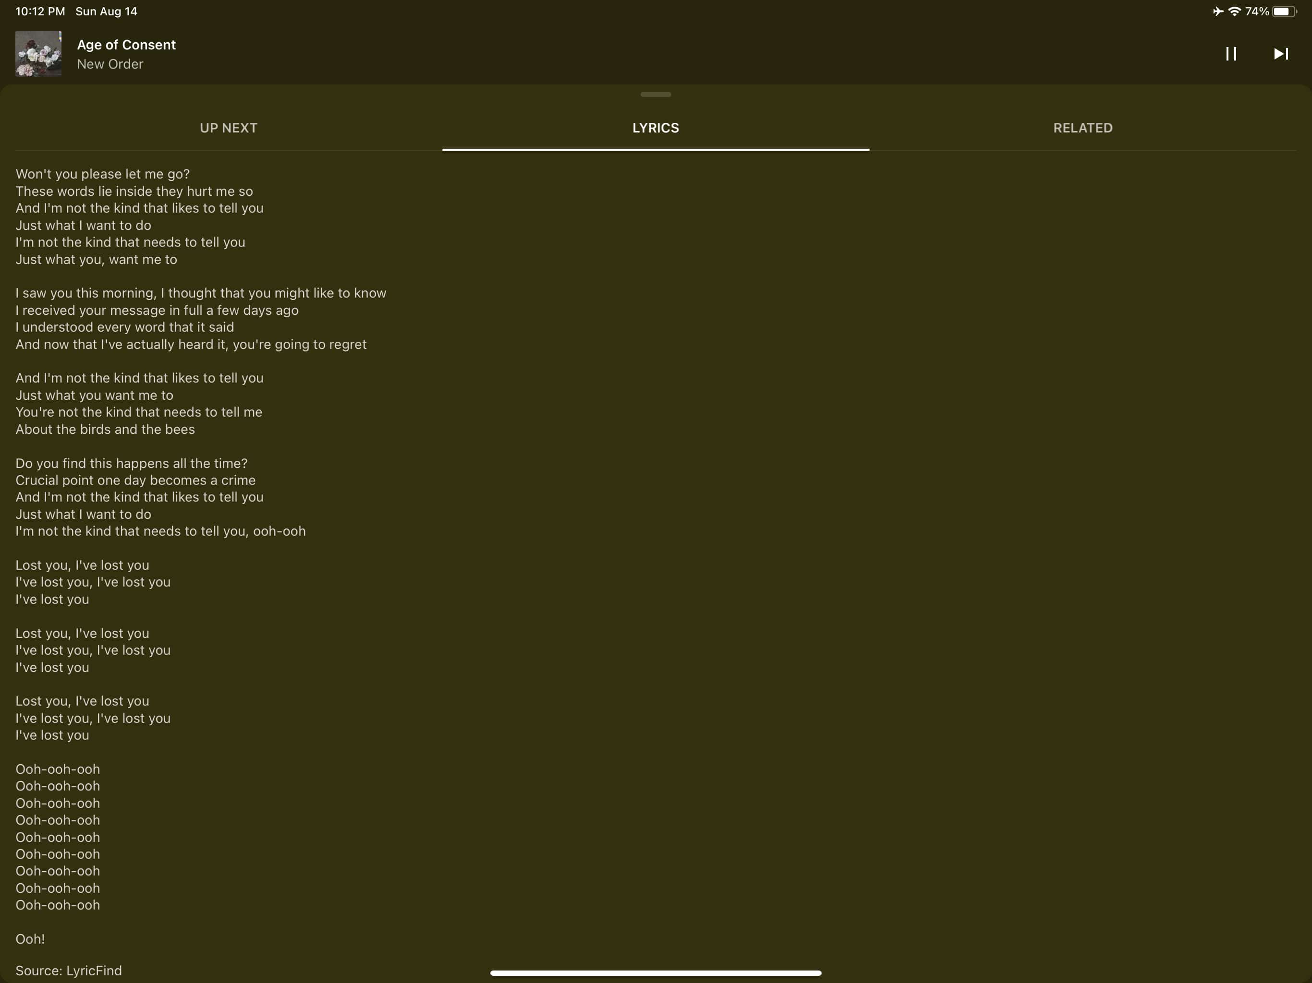This screenshot has height=983, width=1312.
Task: Tap the New Order artist name
Action: 109,64
